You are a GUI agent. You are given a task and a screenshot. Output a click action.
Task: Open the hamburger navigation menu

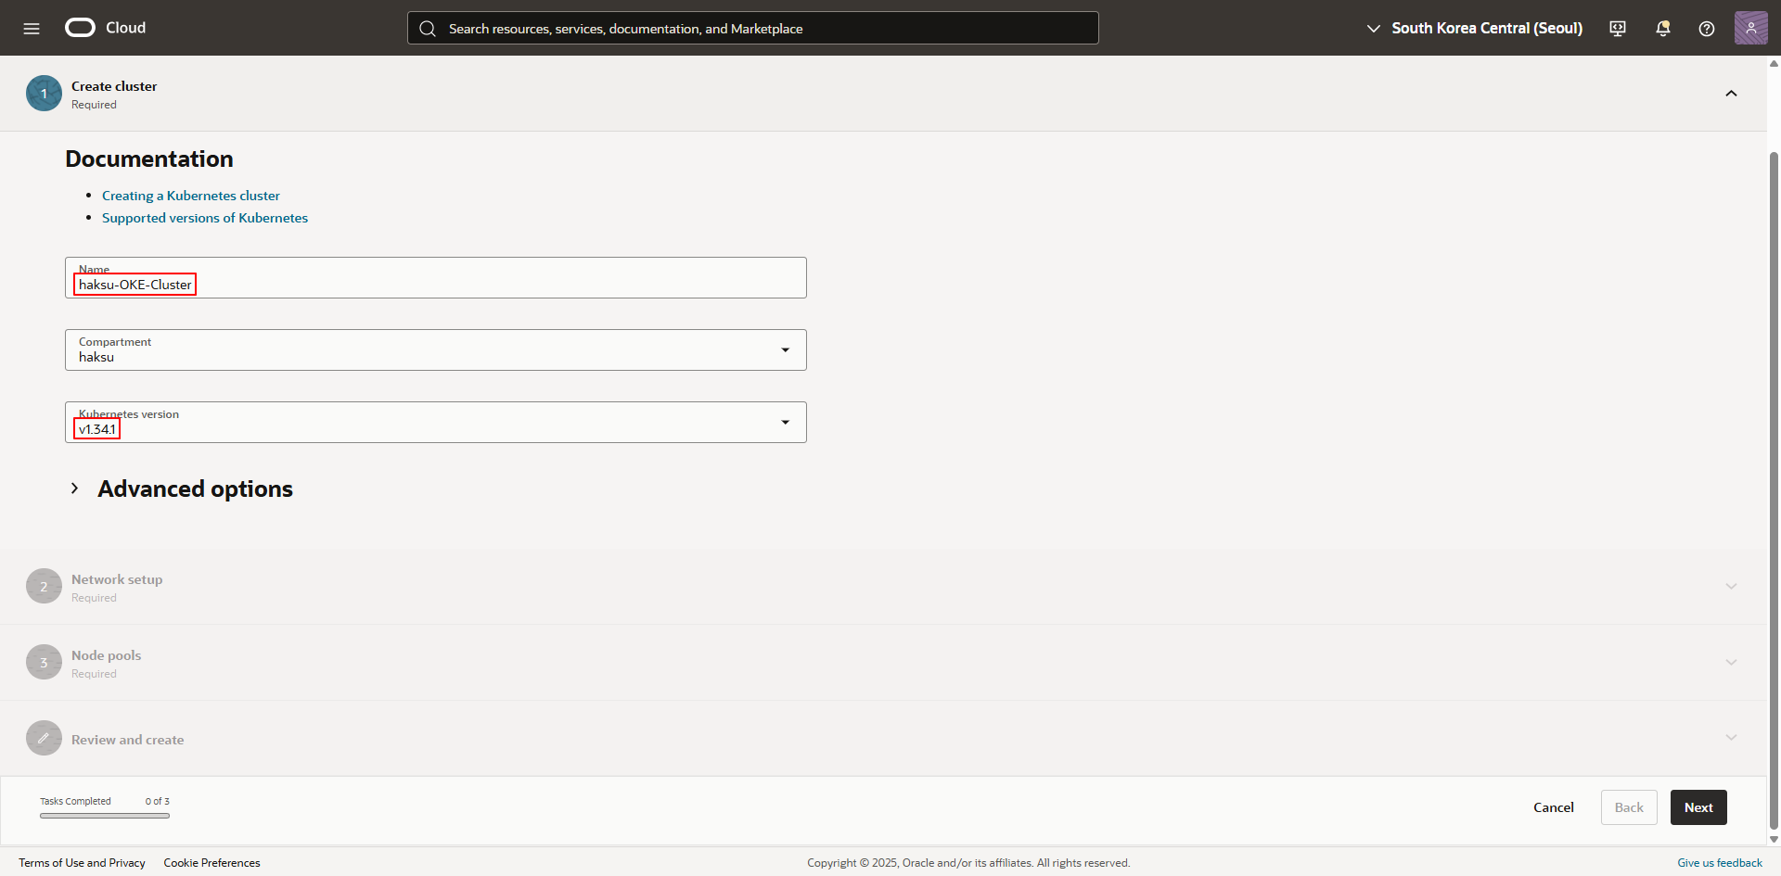coord(32,29)
